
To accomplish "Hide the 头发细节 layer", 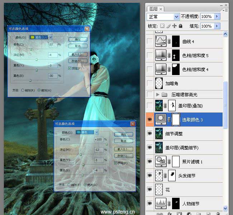I will tap(149, 176).
